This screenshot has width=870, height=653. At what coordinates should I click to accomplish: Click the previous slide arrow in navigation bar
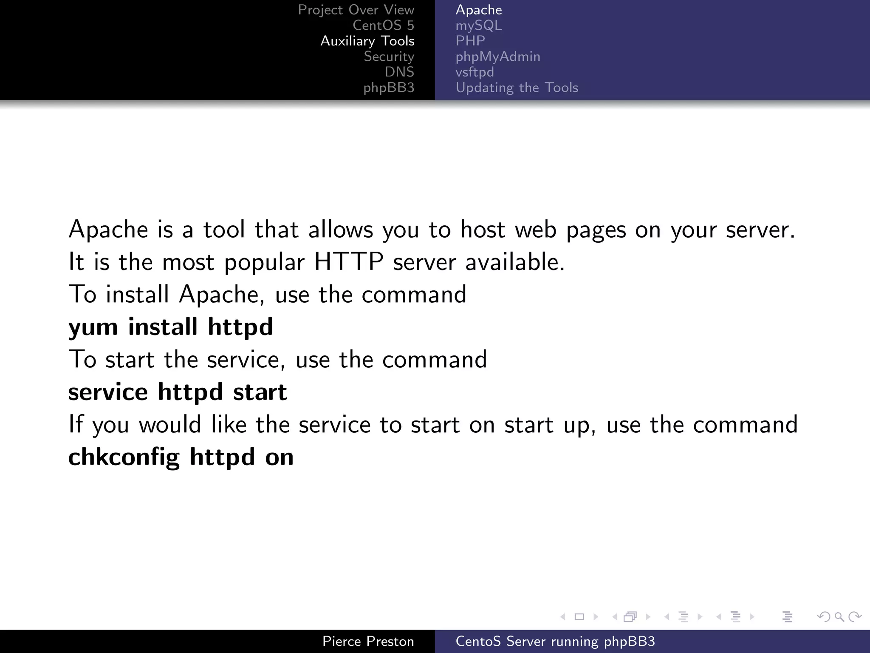pyautogui.click(x=563, y=617)
